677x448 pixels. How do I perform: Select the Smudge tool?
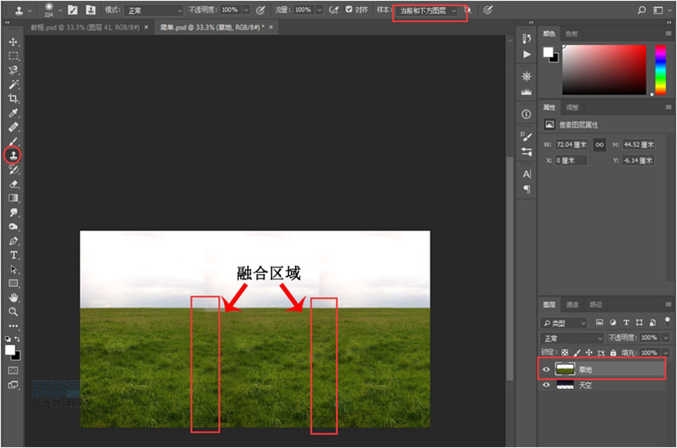click(x=13, y=212)
